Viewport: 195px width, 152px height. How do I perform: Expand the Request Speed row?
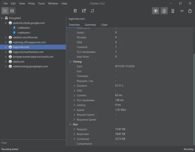(x=74, y=115)
